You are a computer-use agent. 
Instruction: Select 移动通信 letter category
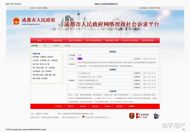pos(45,79)
